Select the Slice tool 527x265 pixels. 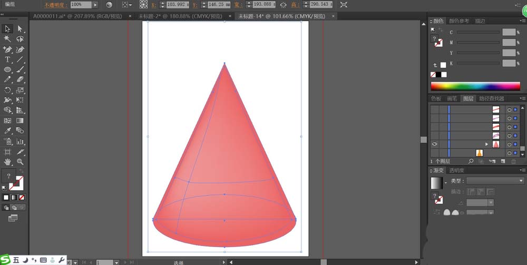tap(20, 152)
